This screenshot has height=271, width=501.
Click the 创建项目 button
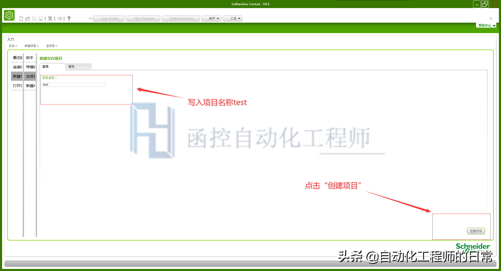tap(476, 231)
